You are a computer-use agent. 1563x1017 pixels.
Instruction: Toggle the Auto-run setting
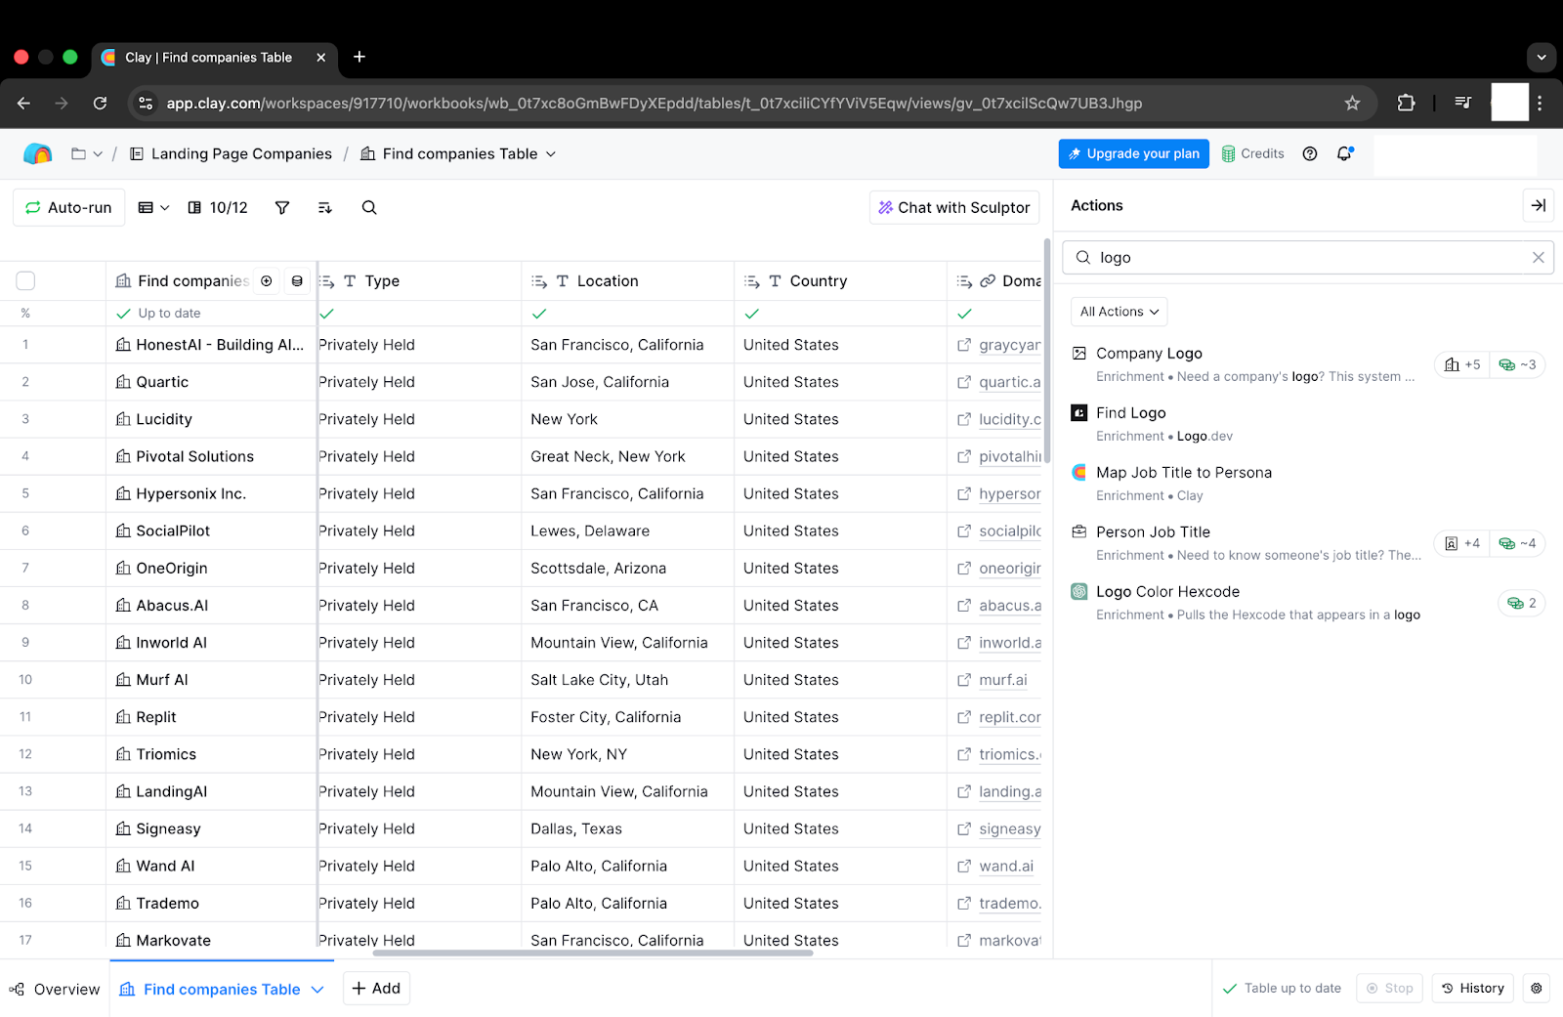69,207
